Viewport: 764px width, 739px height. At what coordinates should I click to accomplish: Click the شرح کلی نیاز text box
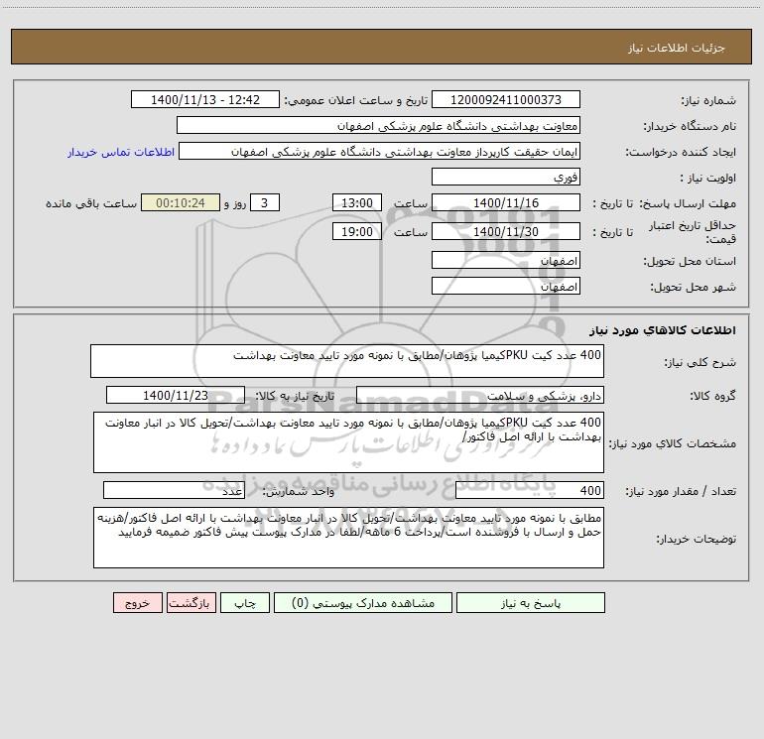click(x=347, y=361)
